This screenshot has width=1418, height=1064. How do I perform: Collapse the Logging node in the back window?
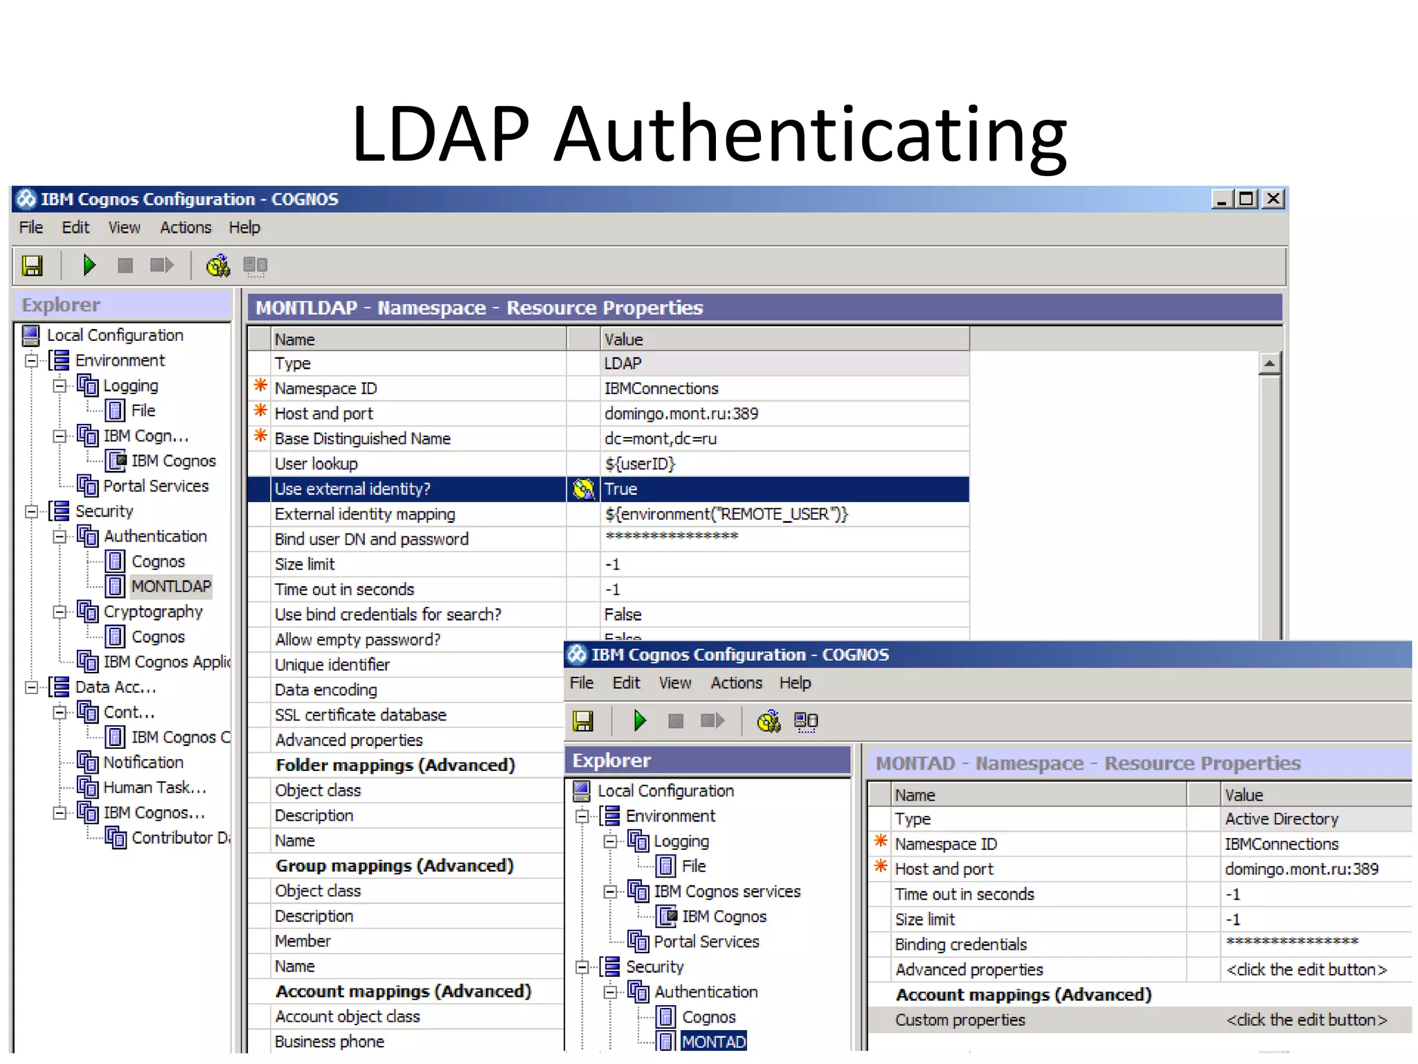[60, 386]
